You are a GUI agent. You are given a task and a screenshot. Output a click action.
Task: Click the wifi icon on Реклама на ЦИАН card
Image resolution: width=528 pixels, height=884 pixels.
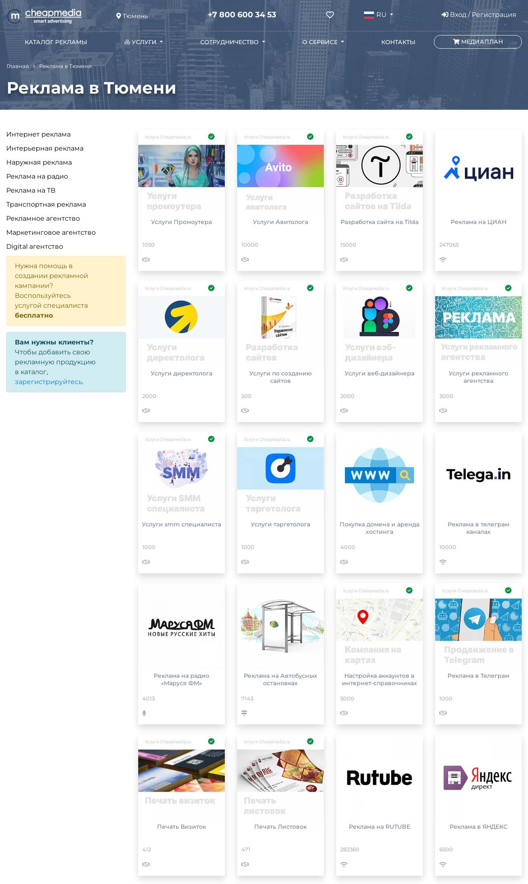pos(443,259)
